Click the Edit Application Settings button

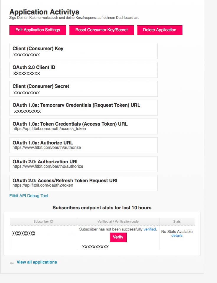pyautogui.click(x=38, y=30)
